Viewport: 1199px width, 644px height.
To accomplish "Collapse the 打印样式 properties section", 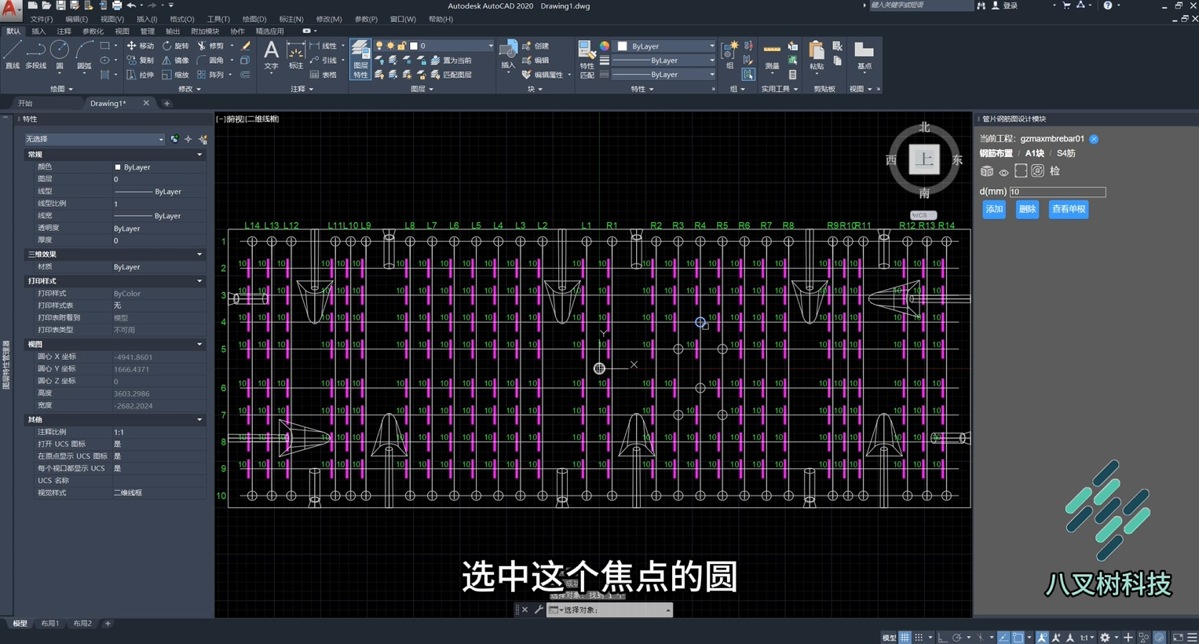I will point(199,281).
